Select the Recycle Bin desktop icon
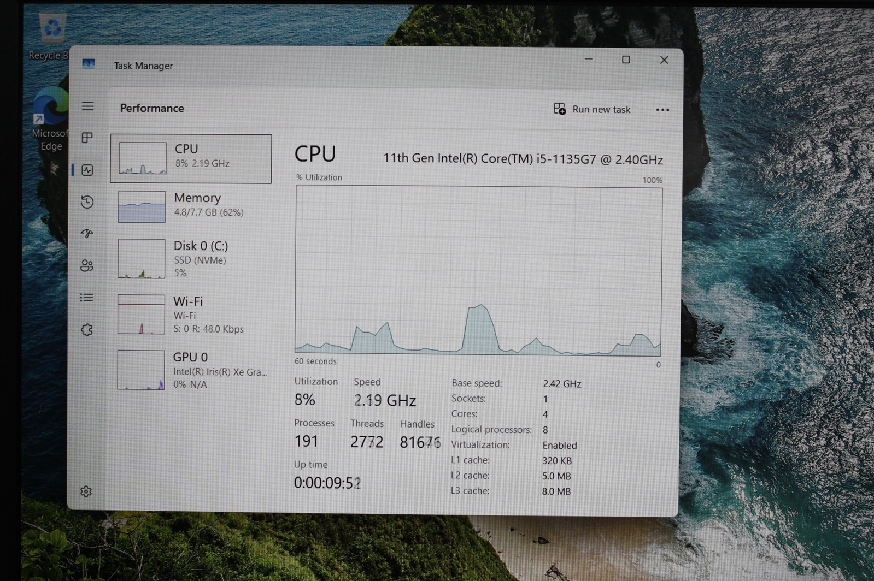Screen dimensions: 874x581 50,37
